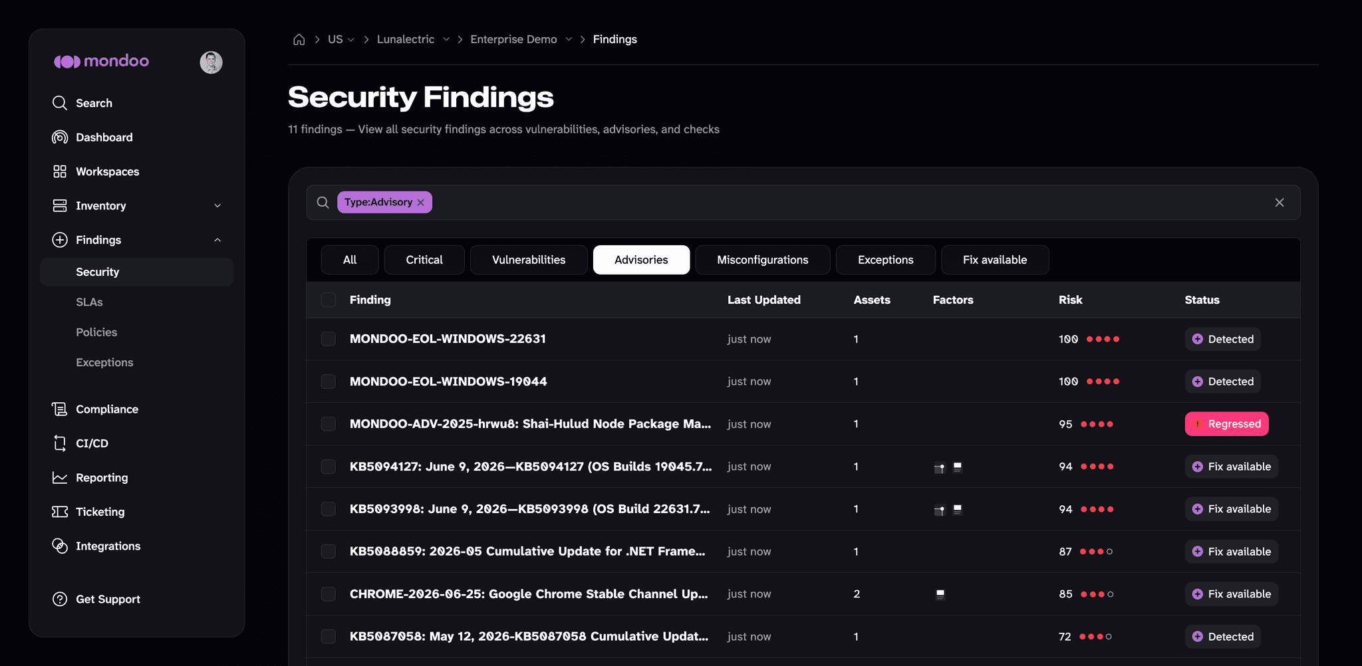Switch to the Critical tab
Screen dimensions: 1362x666
pos(424,260)
